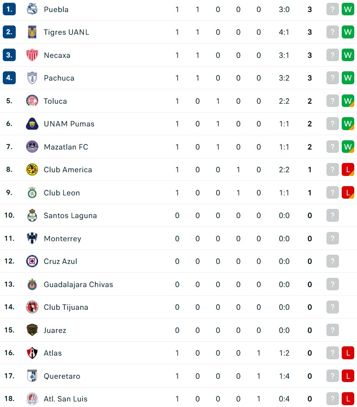Open the Club America crest icon

[32, 169]
